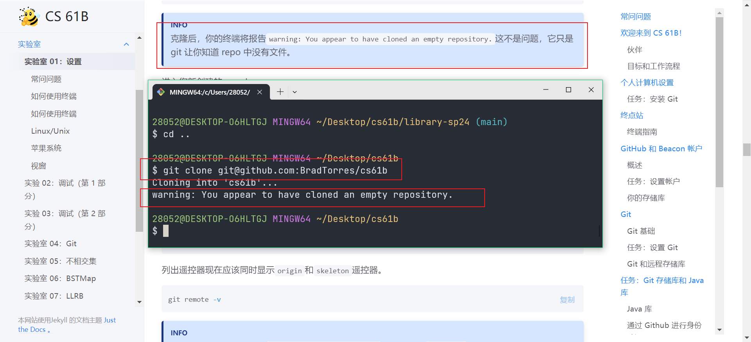Jump to 任务: Git 存储库和 Java 库

coord(662,286)
